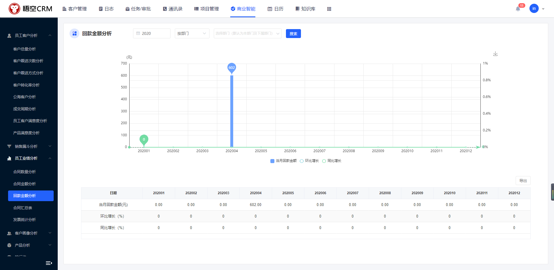Open 商业智能 in the top navigation
Screen dimensions: 554x270
coord(243,9)
